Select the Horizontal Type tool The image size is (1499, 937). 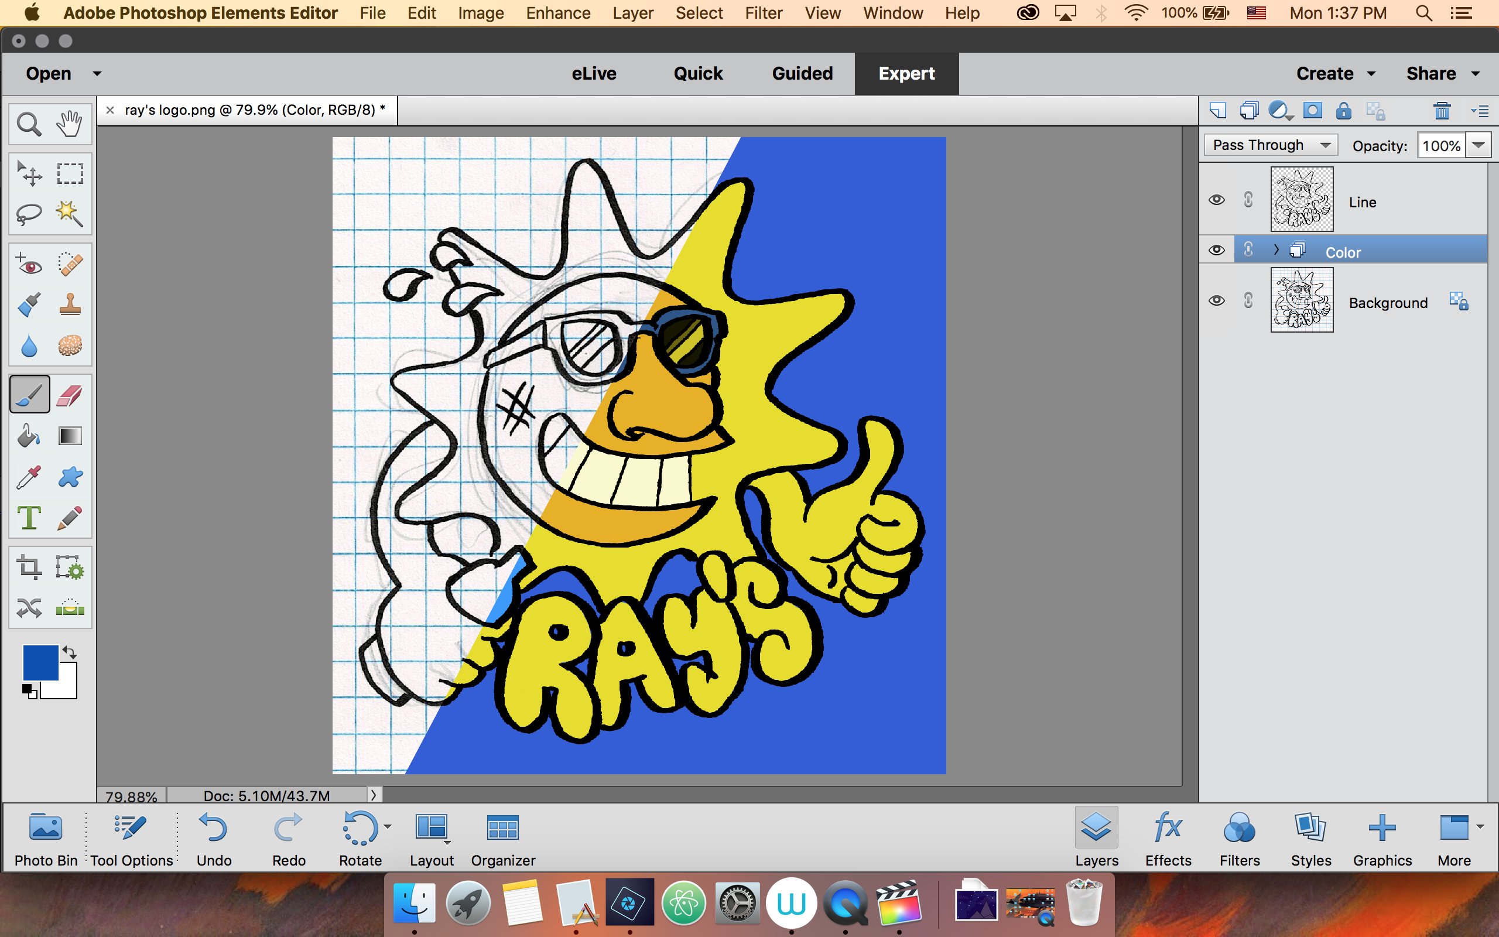[29, 518]
